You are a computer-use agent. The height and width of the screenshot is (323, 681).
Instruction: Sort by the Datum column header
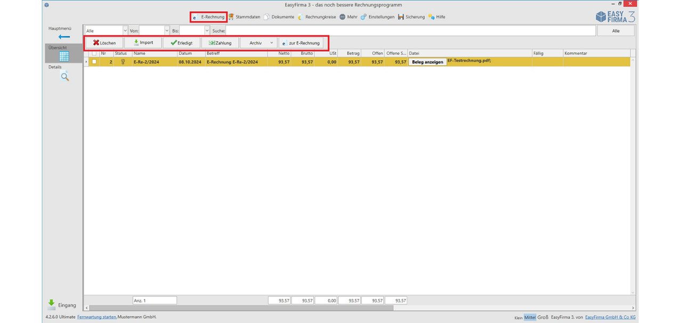(191, 53)
